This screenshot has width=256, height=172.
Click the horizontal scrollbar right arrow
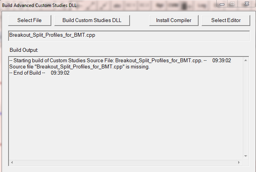pos(239,162)
